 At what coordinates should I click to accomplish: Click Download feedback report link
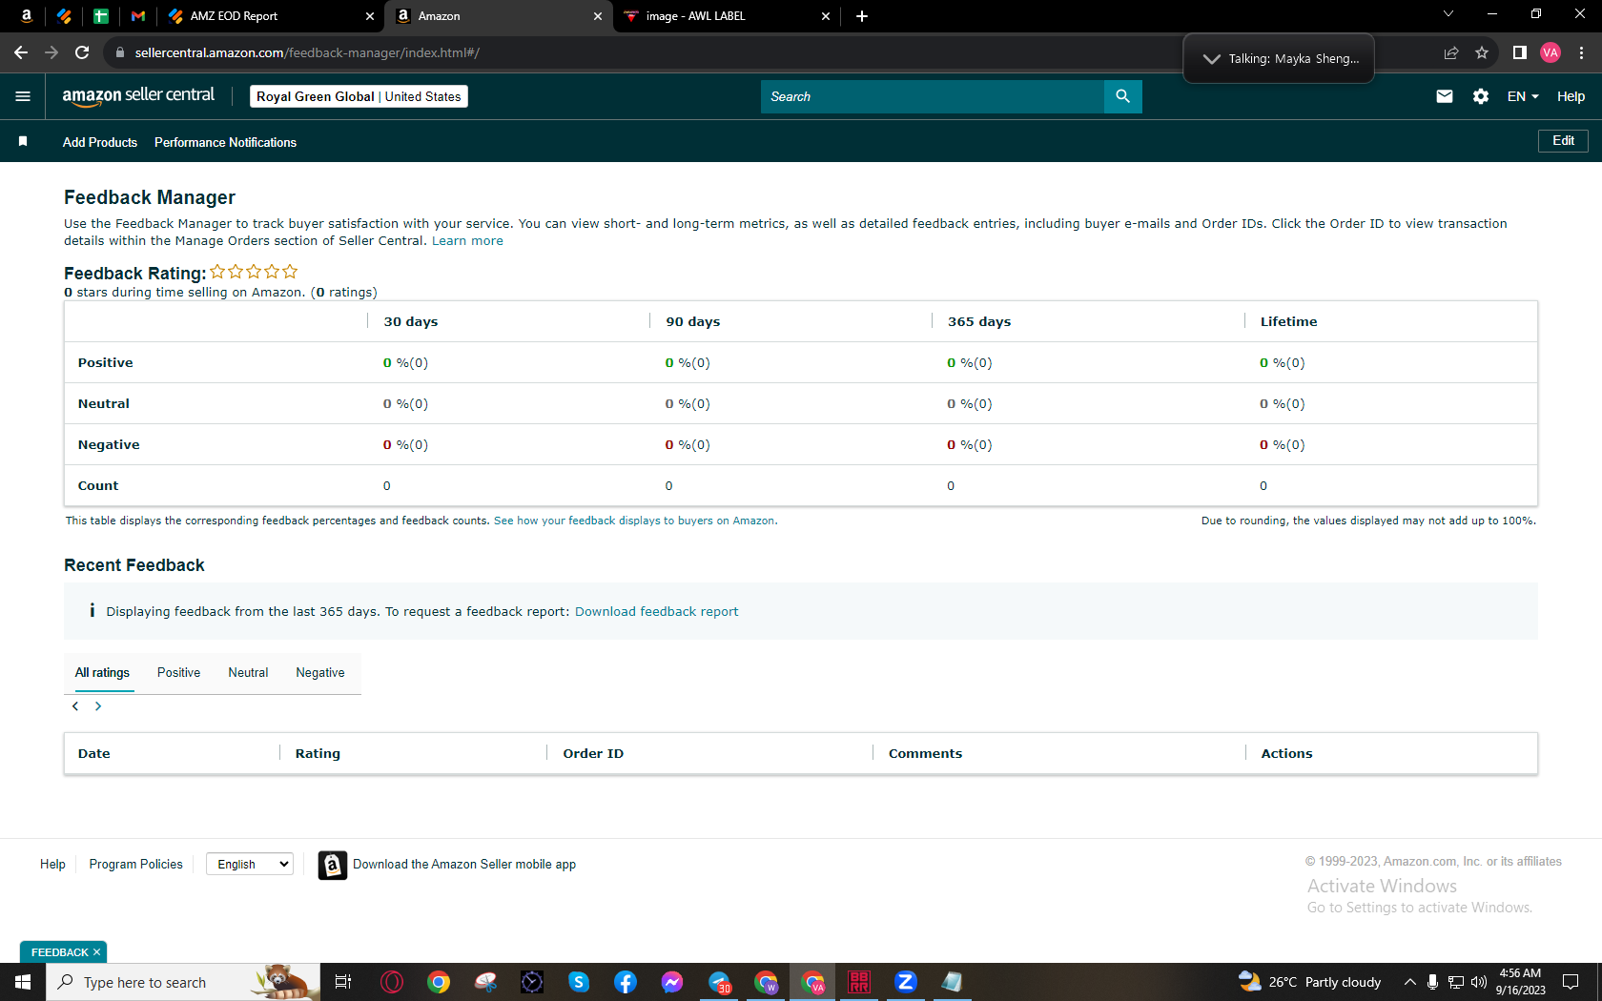point(656,612)
